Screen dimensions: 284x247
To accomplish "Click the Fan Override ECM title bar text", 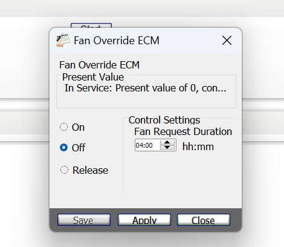I will [117, 41].
